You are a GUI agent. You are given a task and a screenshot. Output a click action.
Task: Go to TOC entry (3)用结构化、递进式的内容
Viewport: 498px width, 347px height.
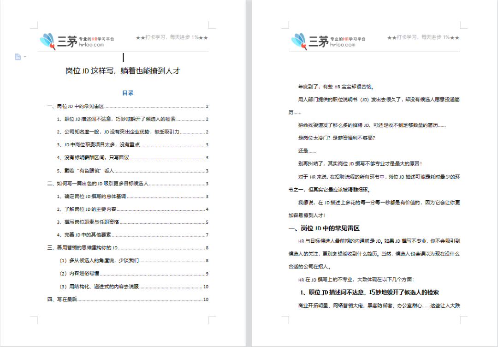133,287
